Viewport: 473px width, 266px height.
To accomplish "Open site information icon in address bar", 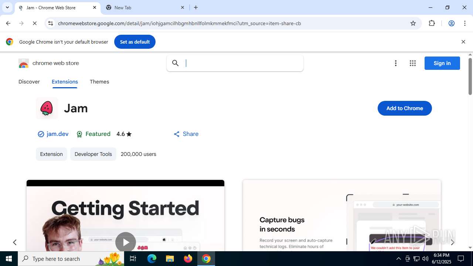I will [x=51, y=23].
